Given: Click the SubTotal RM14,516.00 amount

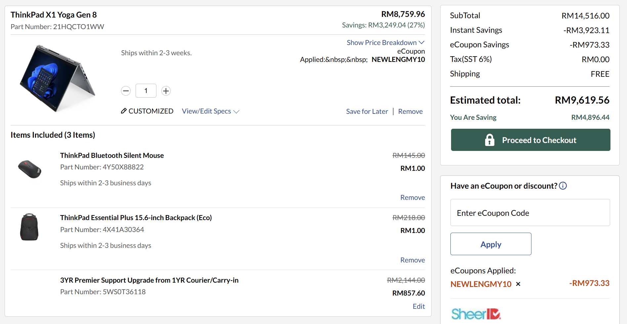Looking at the screenshot, I should [585, 16].
